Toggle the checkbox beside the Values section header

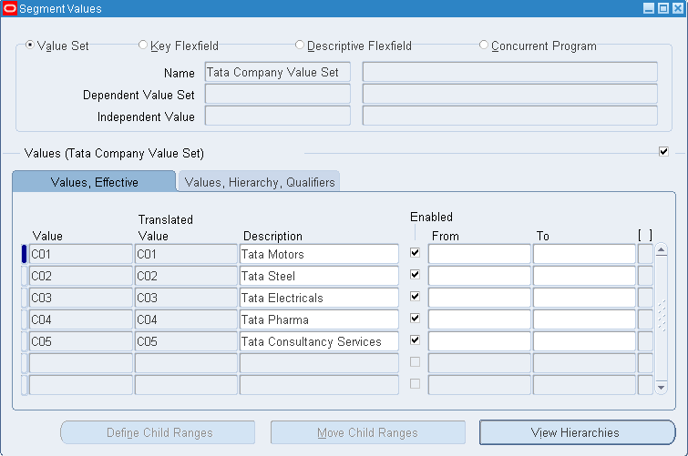click(663, 151)
